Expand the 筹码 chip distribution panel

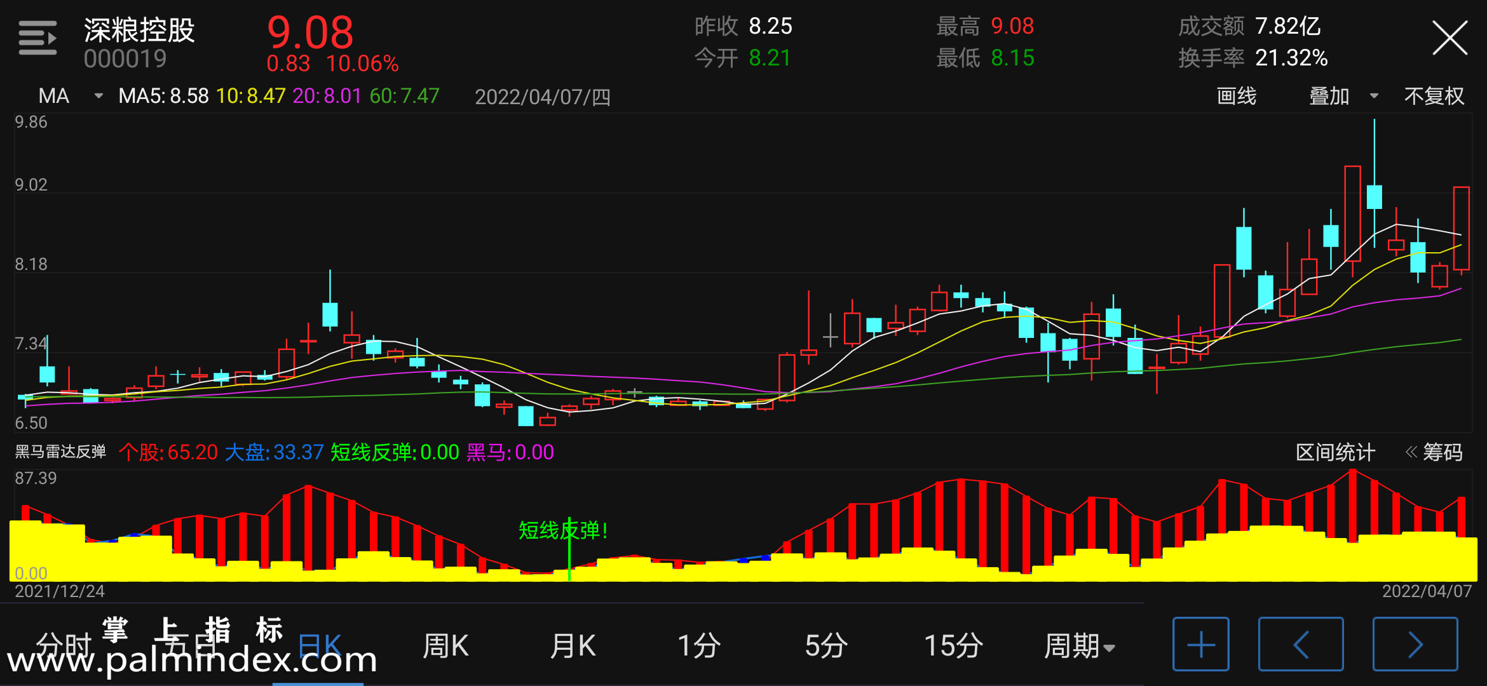coord(1434,452)
